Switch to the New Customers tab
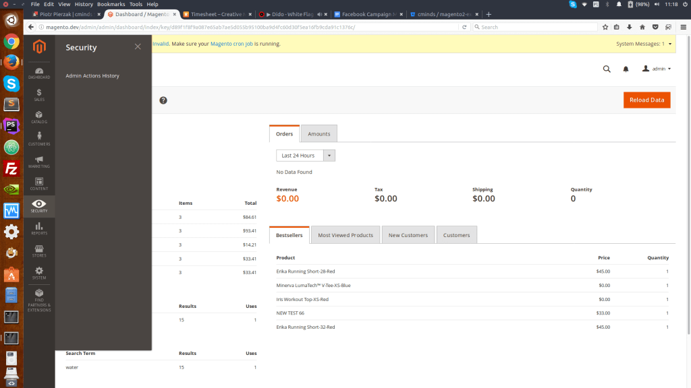The height and width of the screenshot is (388, 691). pos(408,235)
